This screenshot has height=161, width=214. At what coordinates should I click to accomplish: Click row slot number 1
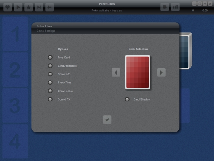click(15, 34)
